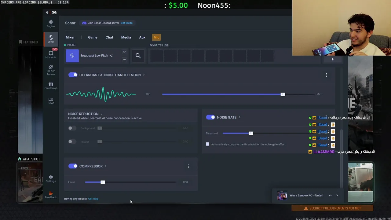Click the Lenovo giveaway thumbnail

[282, 195]
